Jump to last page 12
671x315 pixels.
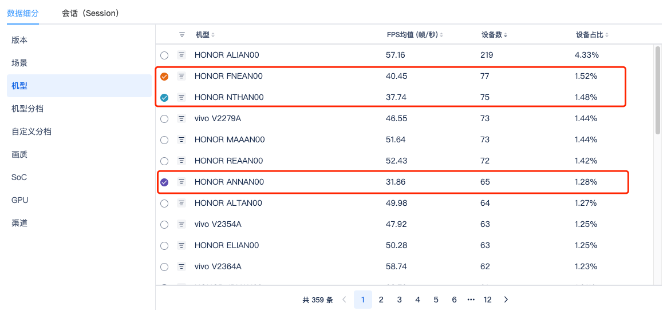pos(488,300)
